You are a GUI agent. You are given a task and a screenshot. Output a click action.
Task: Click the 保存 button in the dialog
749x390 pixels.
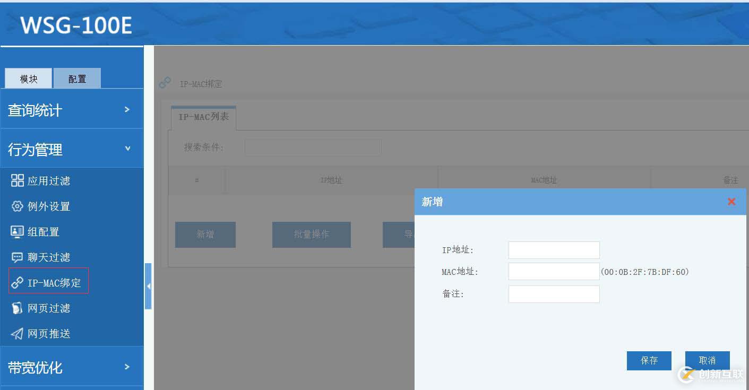[649, 360]
